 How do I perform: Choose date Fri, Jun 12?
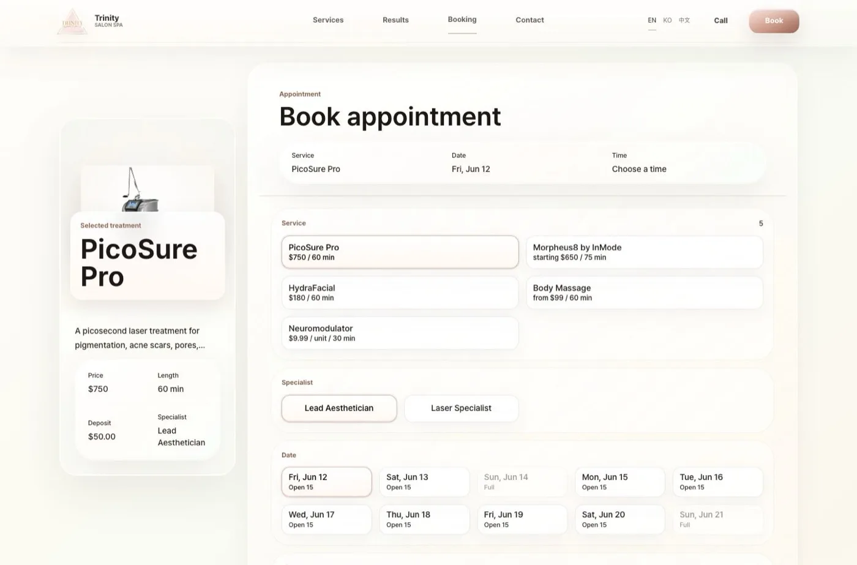pyautogui.click(x=326, y=482)
